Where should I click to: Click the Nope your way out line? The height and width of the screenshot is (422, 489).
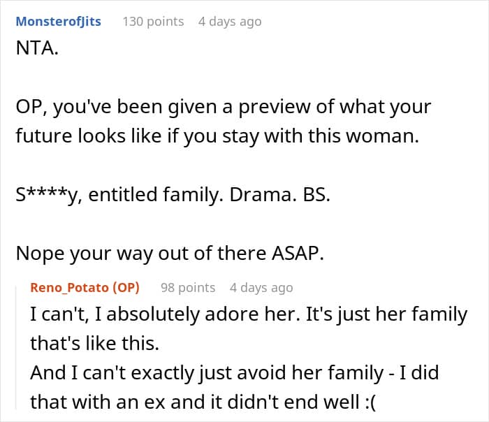170,253
